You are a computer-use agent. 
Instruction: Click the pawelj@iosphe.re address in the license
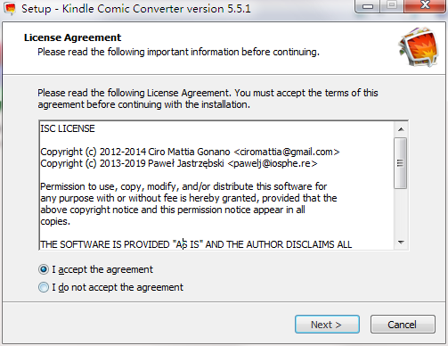tap(273, 163)
